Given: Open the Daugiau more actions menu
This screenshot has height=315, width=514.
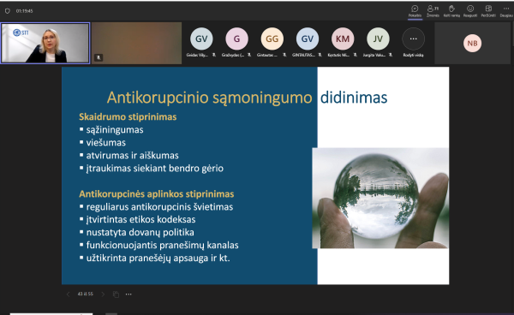Looking at the screenshot, I should tap(506, 11).
